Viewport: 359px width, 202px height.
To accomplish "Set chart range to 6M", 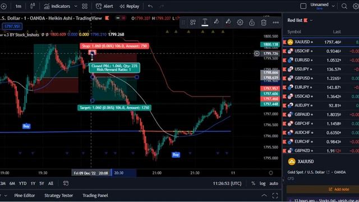I will coord(12,183).
